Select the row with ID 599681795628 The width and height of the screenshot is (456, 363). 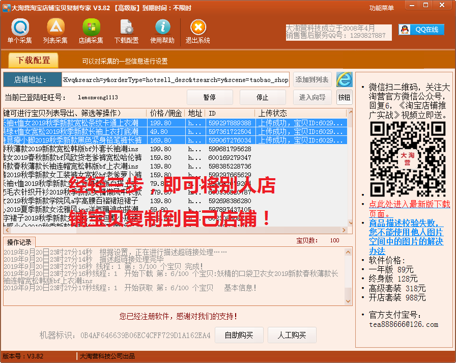click(175, 149)
